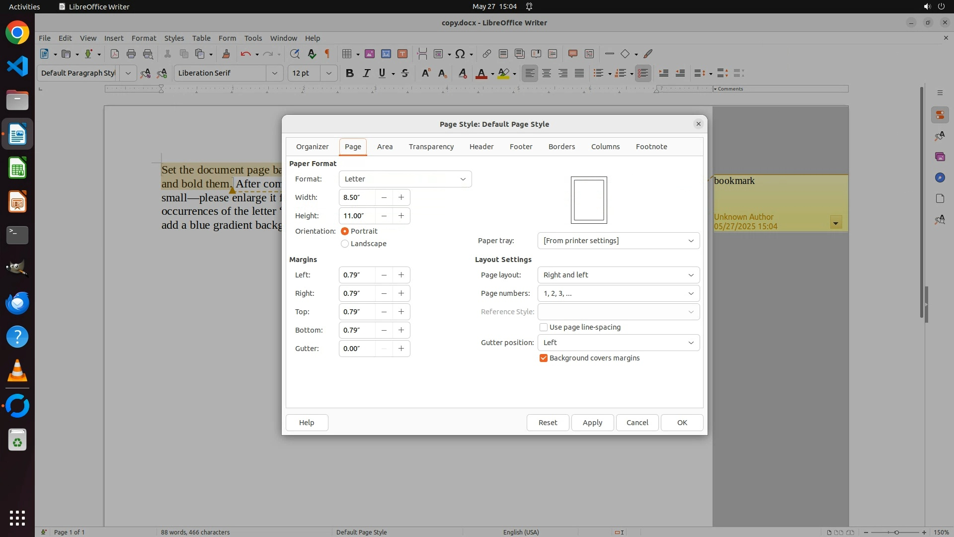Open the Borders tab
Viewport: 954px width, 537px height.
tap(561, 147)
